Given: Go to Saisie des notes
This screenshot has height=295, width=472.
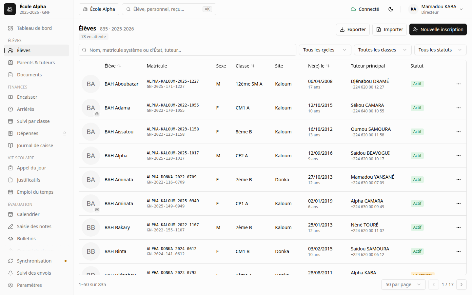Looking at the screenshot, I should tap(37, 226).
